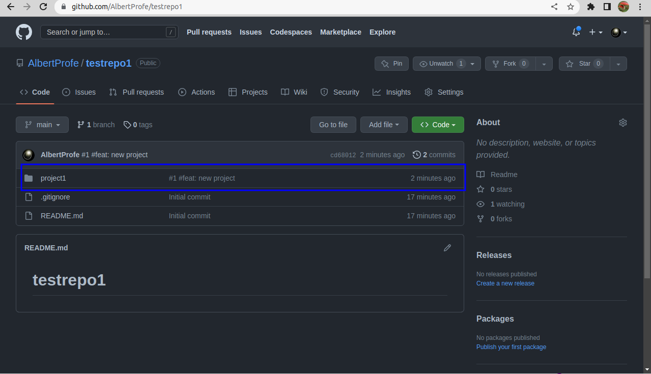Click the browser back arrow
Screen dimensions: 651x374
(11, 7)
